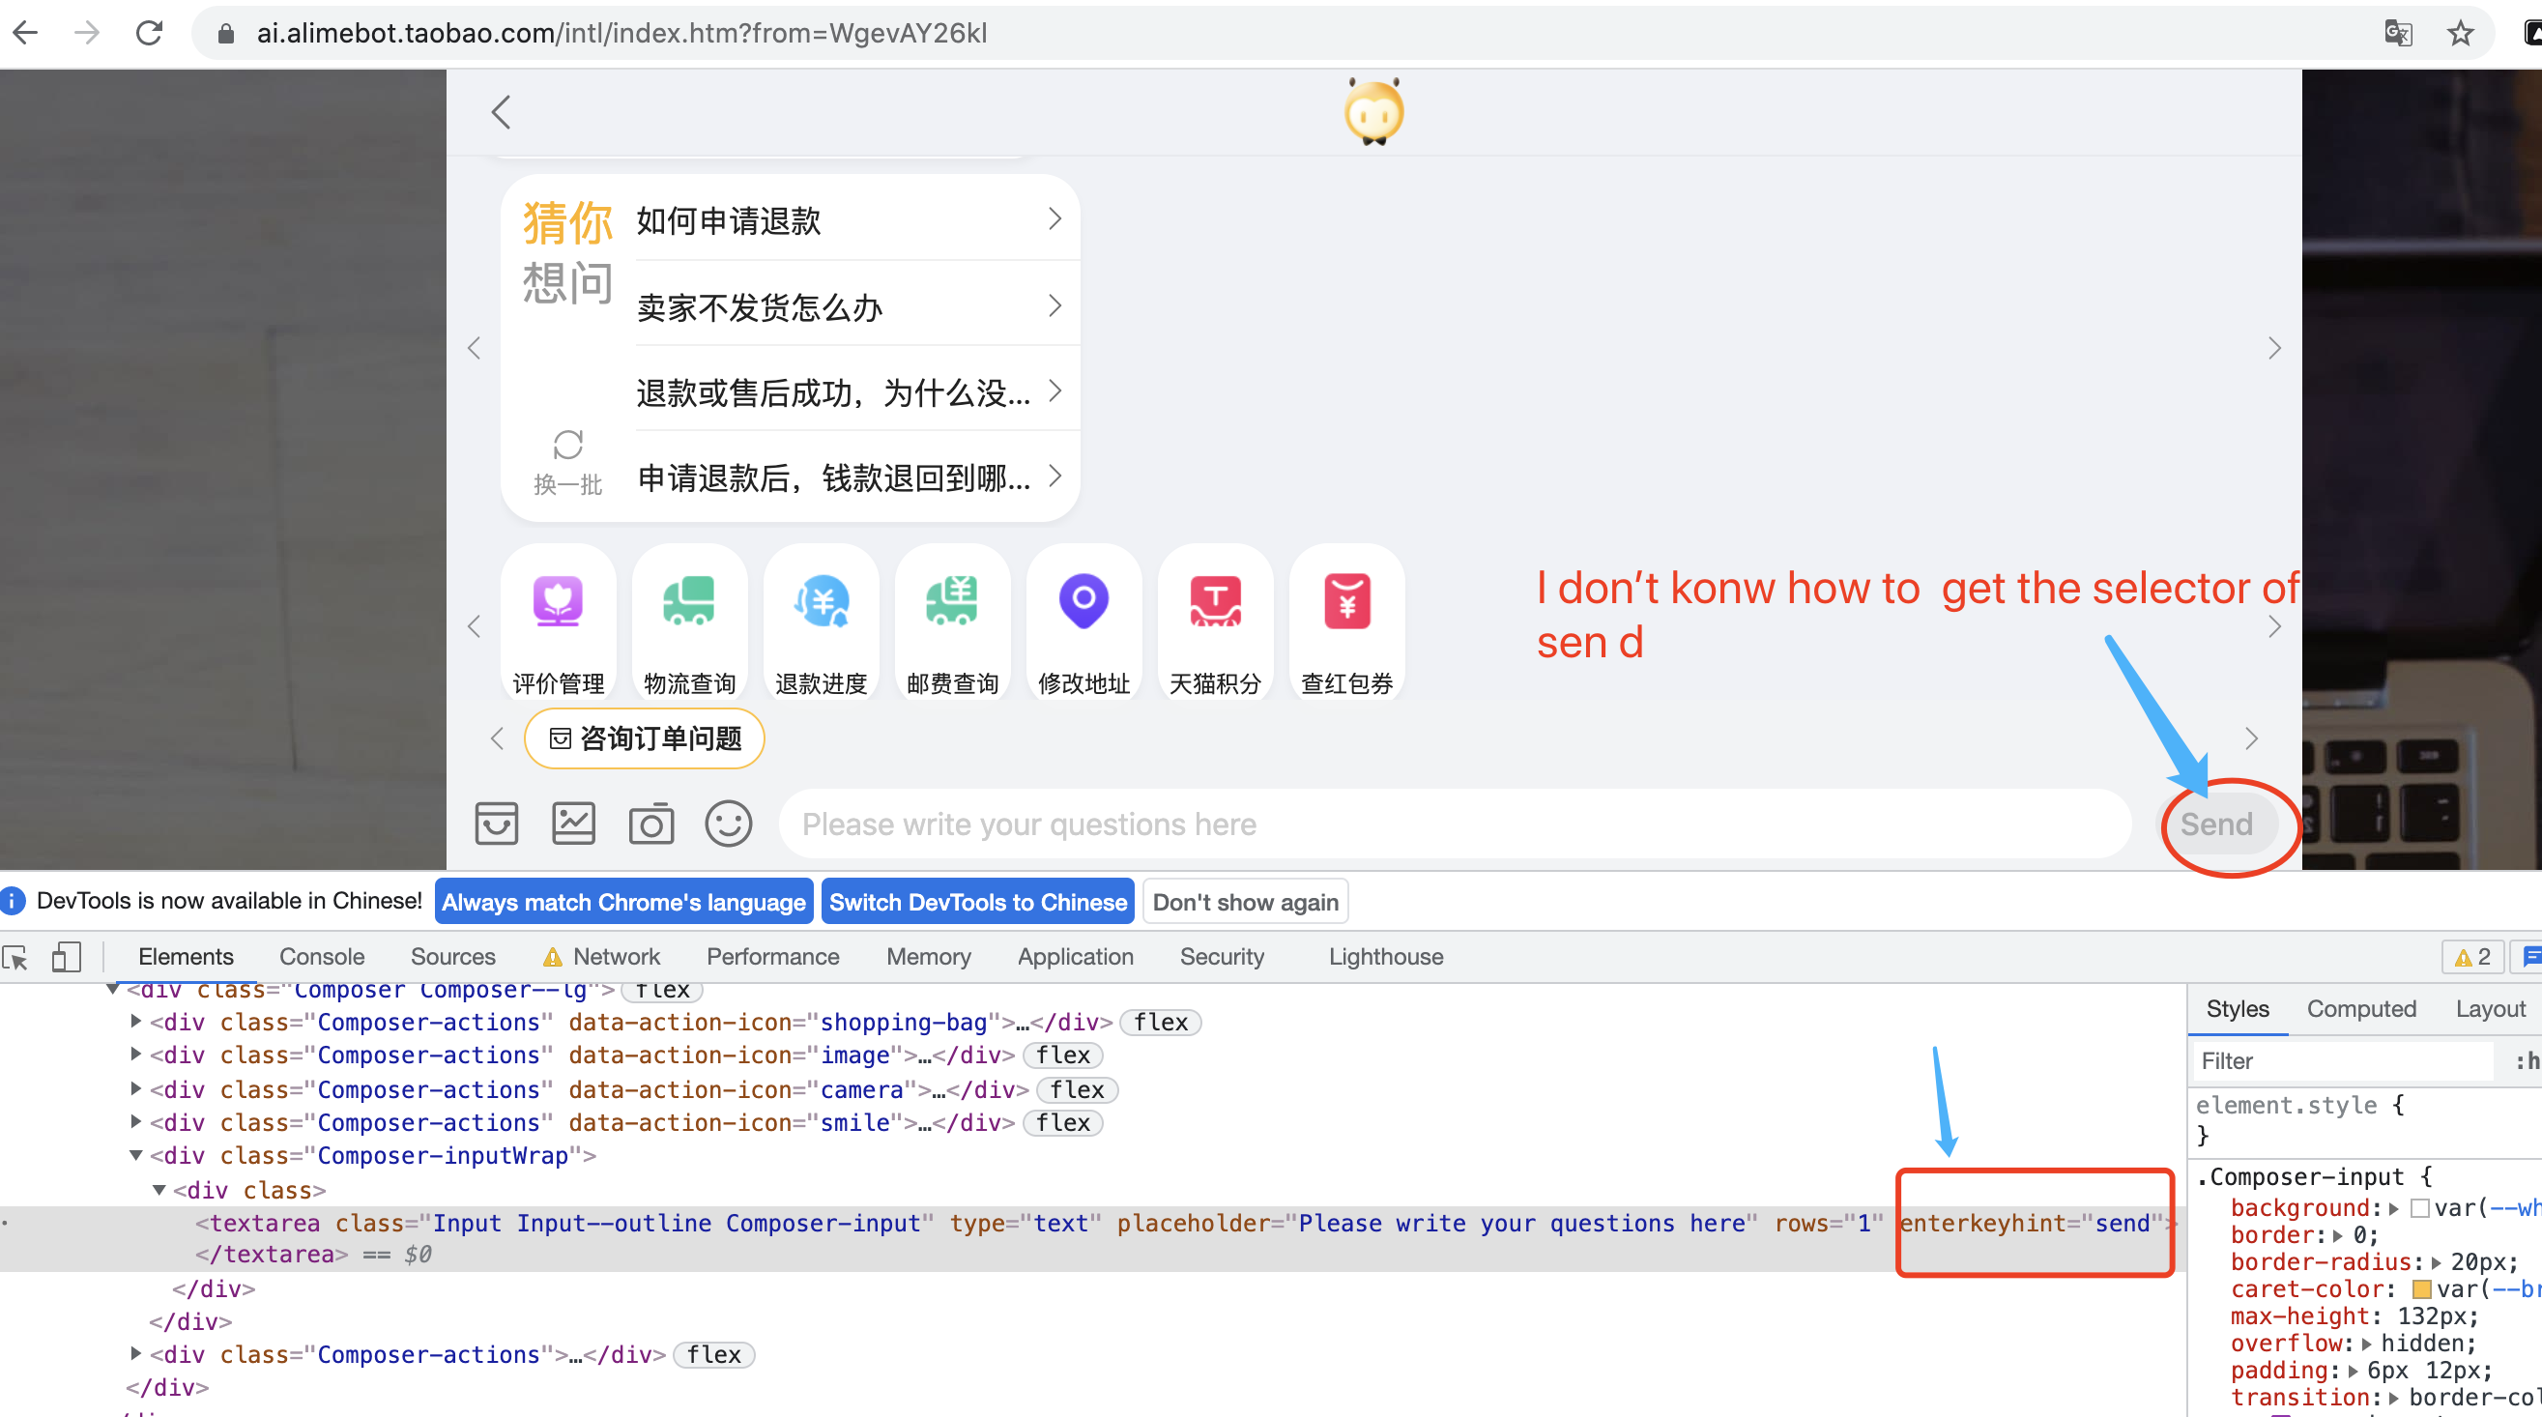Screen dimensions: 2542x1417
Task: Open the shopping bag composer action
Action: 498,823
